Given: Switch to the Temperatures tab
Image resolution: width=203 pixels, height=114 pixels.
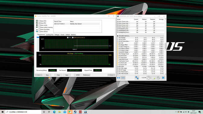Looking at the screenshot, I should point(41,35).
